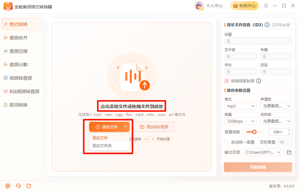Click the 艺术家 input field

241,56
